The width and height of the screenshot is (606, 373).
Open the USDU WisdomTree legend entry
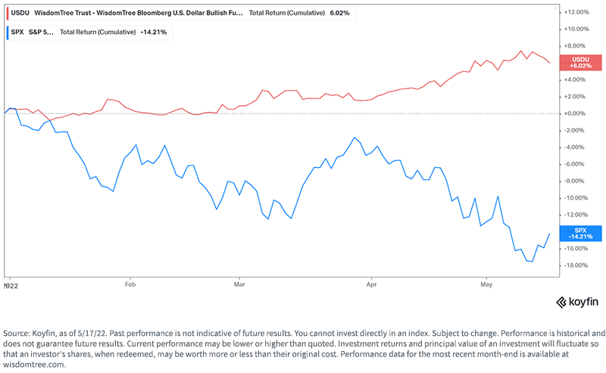182,13
